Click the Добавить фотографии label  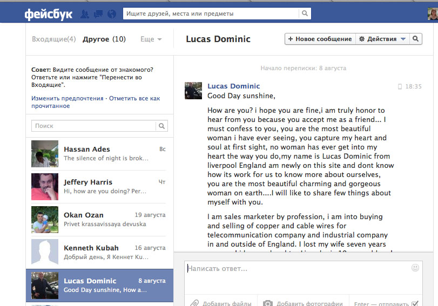[x=309, y=303]
